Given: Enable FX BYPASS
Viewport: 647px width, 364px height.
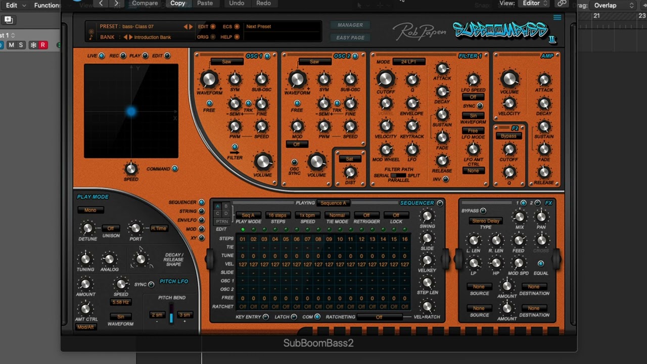Looking at the screenshot, I should click(x=483, y=211).
